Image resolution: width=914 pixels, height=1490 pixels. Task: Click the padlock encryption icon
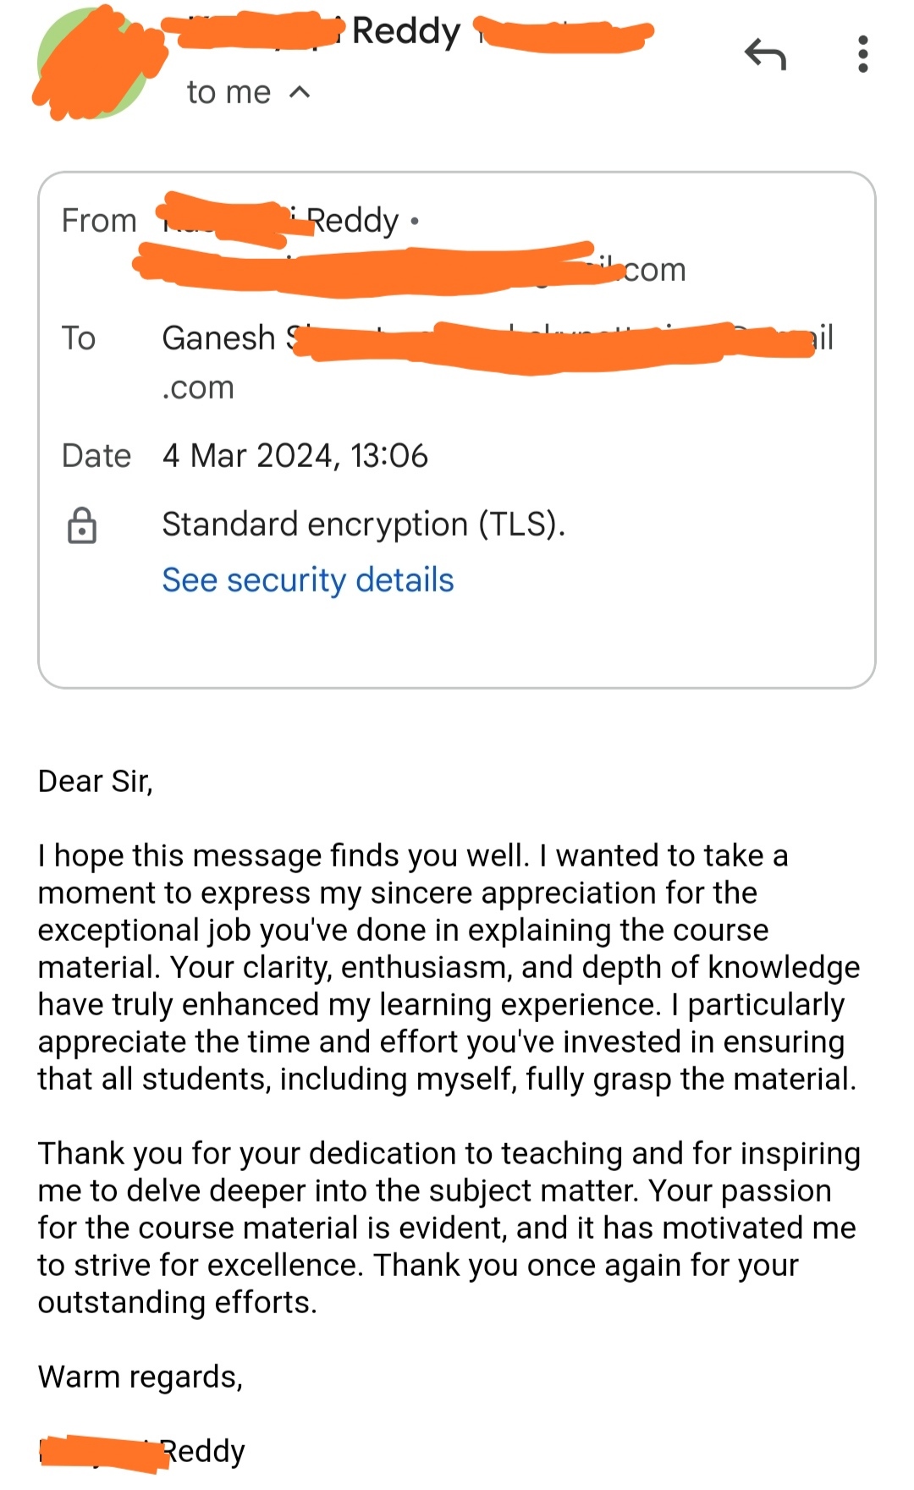[82, 525]
